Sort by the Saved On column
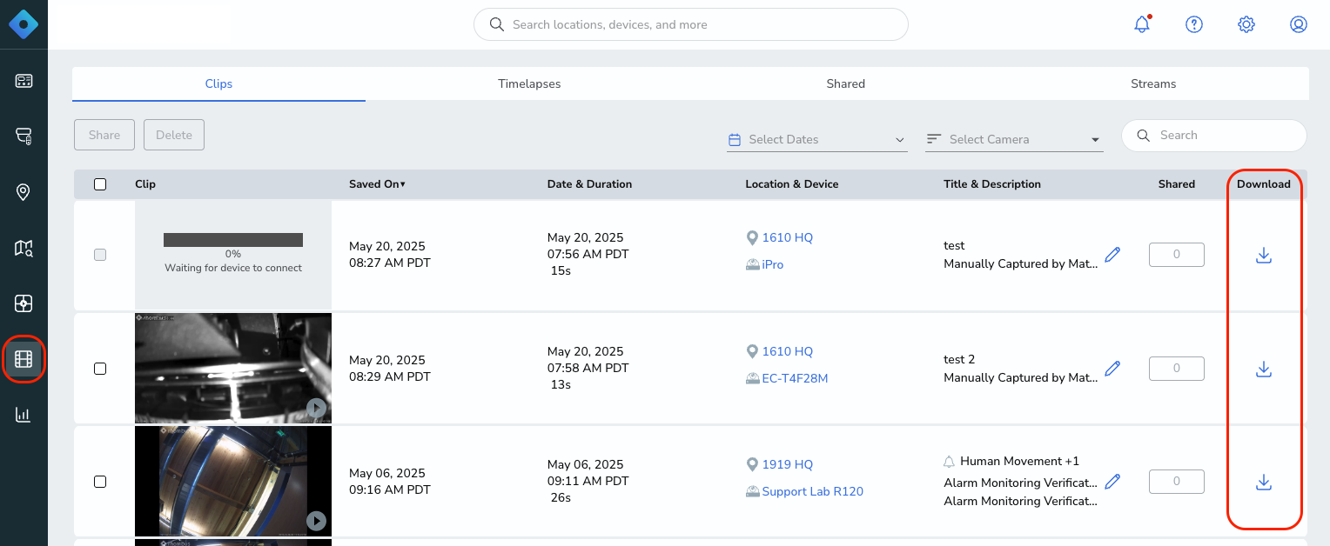Viewport: 1330px width, 546px height. pos(377,184)
